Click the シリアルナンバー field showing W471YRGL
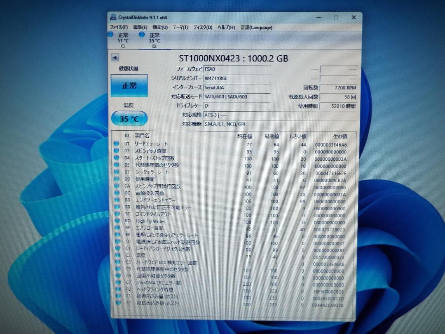 [237, 78]
